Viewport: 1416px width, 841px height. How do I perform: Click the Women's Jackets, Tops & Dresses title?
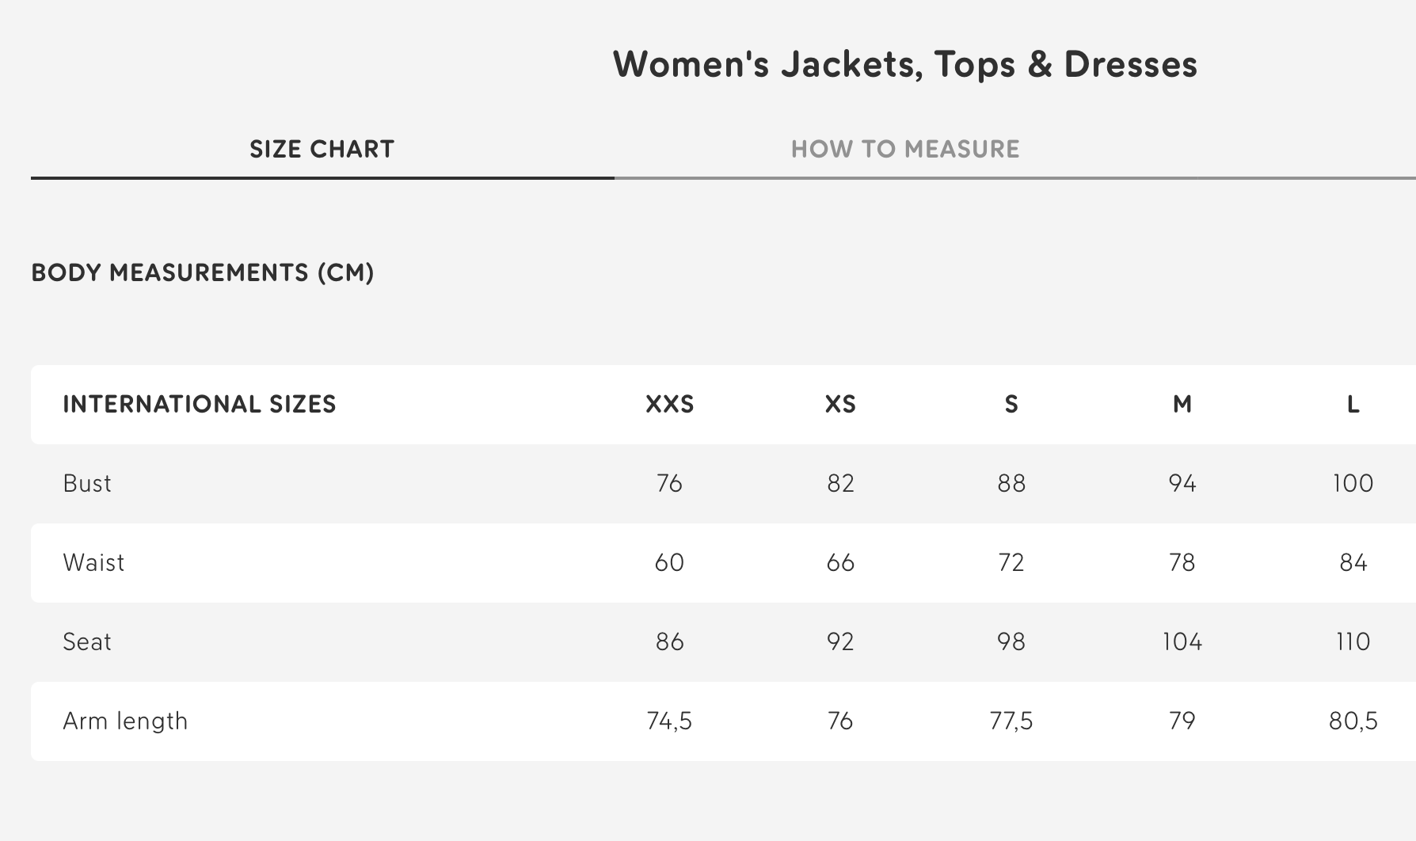click(x=905, y=64)
